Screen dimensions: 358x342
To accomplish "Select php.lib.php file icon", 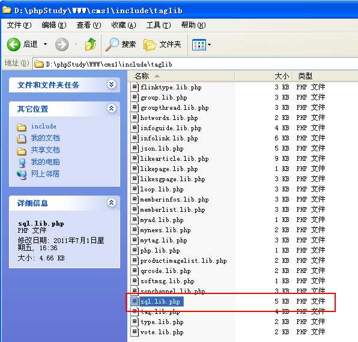I will click(135, 250).
